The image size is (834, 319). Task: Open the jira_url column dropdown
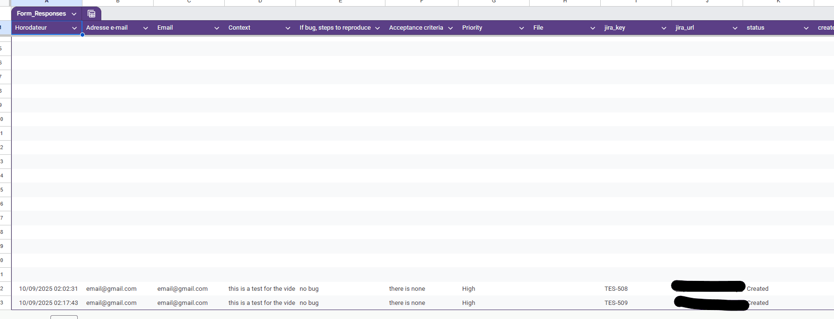pos(735,28)
